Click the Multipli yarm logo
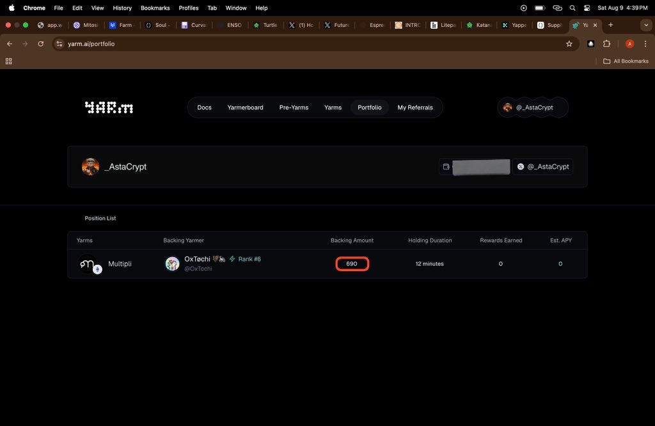 (x=89, y=264)
